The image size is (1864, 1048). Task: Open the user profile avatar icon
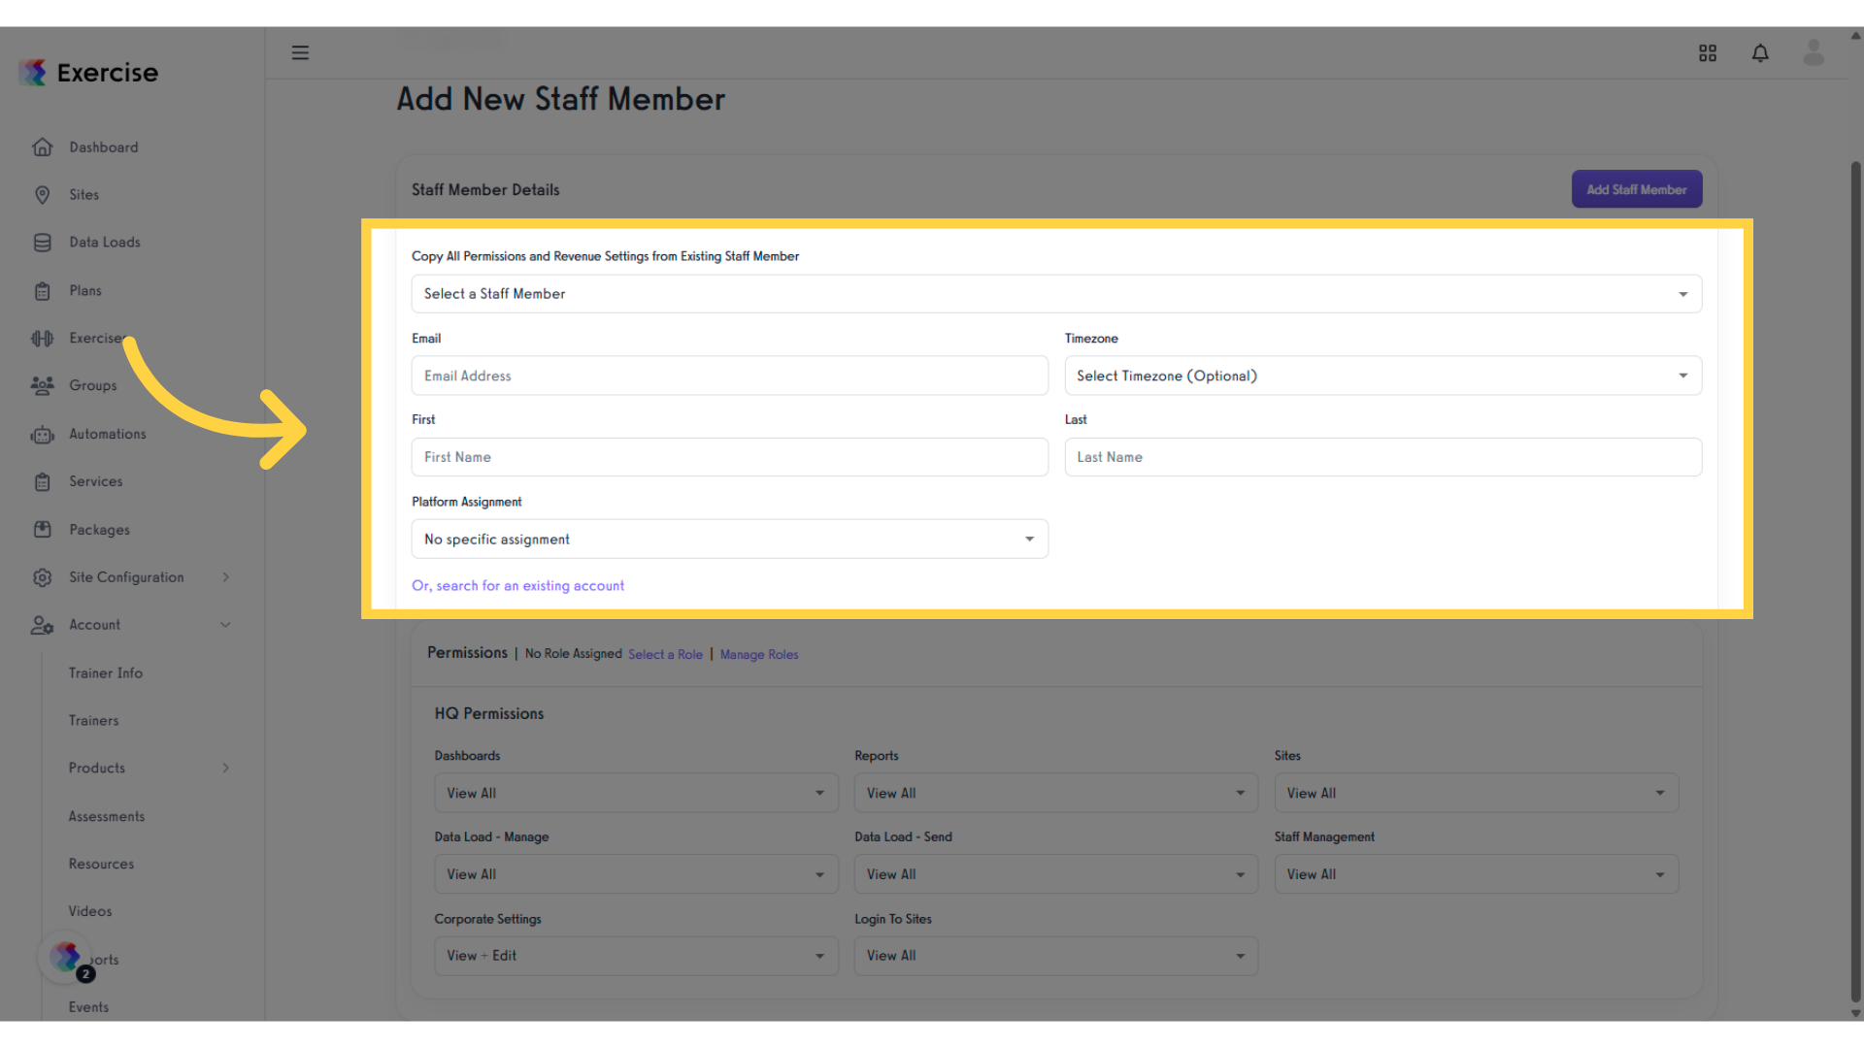pyautogui.click(x=1813, y=52)
